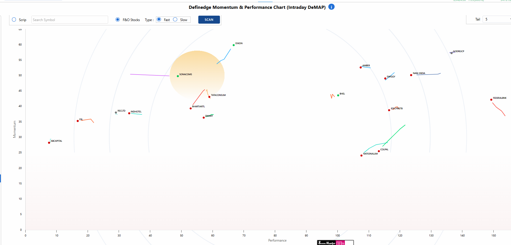Choose the Fast type option
This screenshot has width=511, height=245.
(159, 20)
